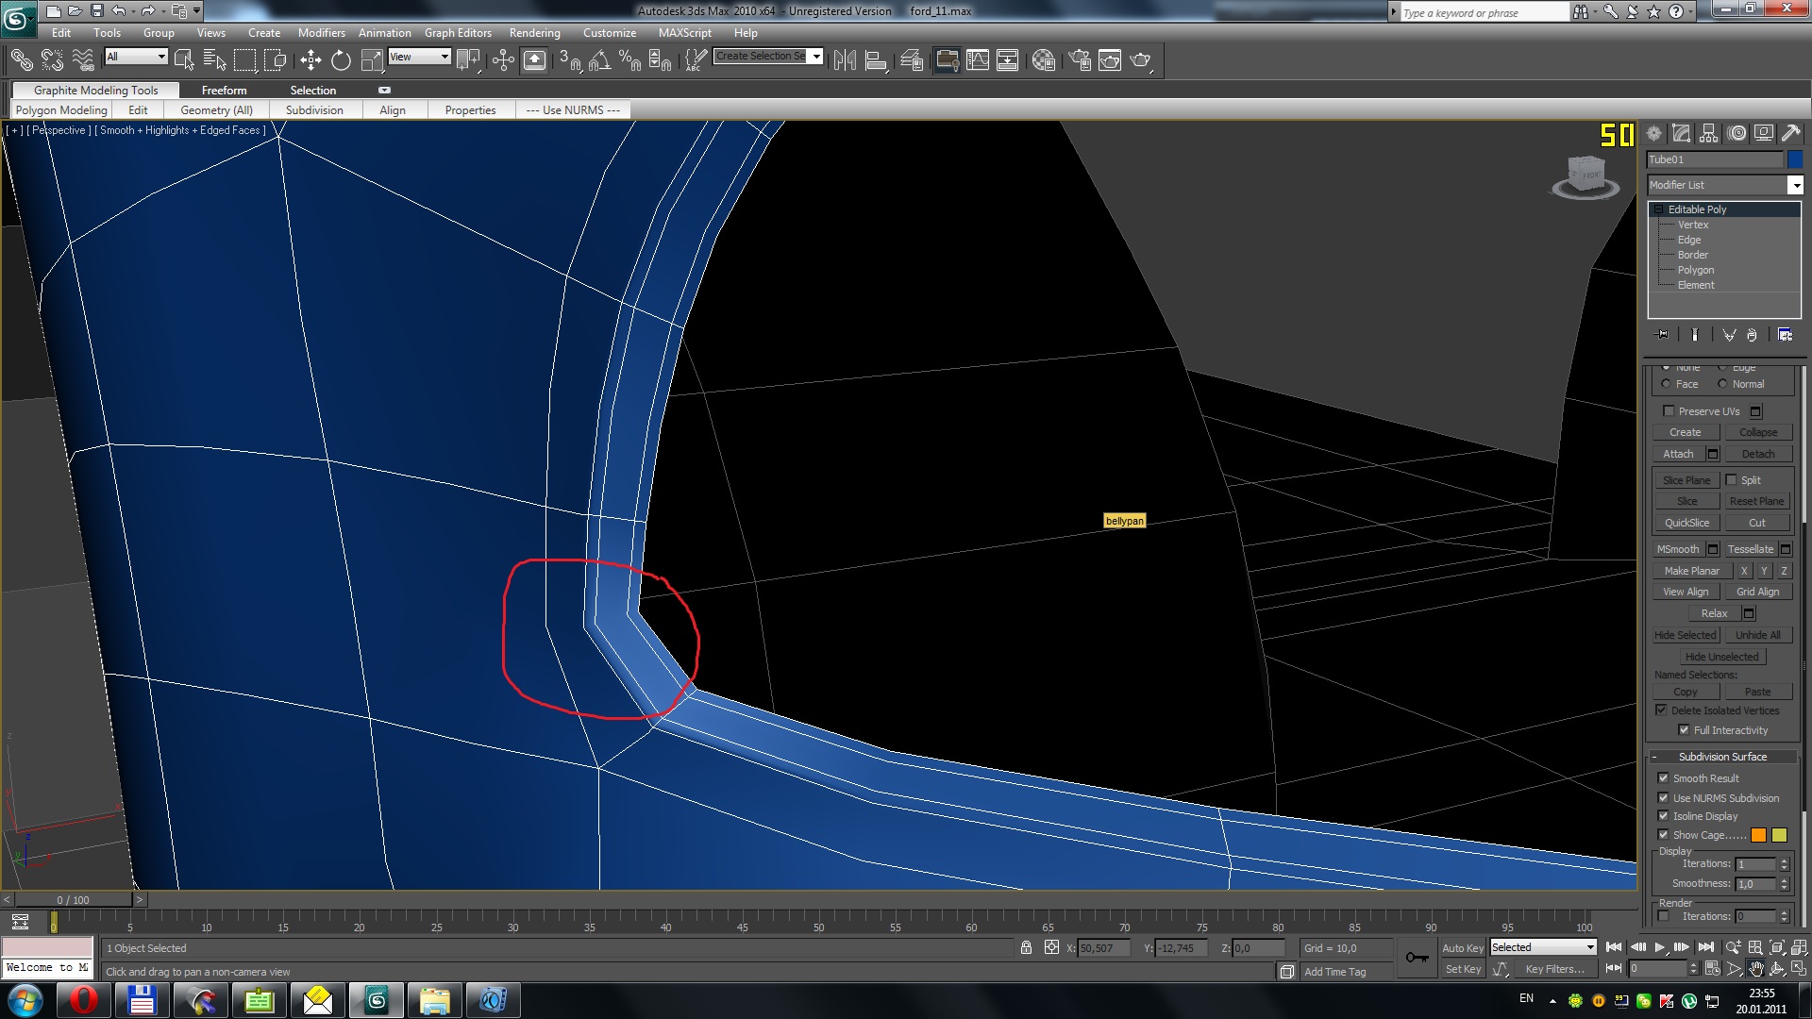
Task: Click the orange Show Cage color swatch
Action: point(1758,835)
